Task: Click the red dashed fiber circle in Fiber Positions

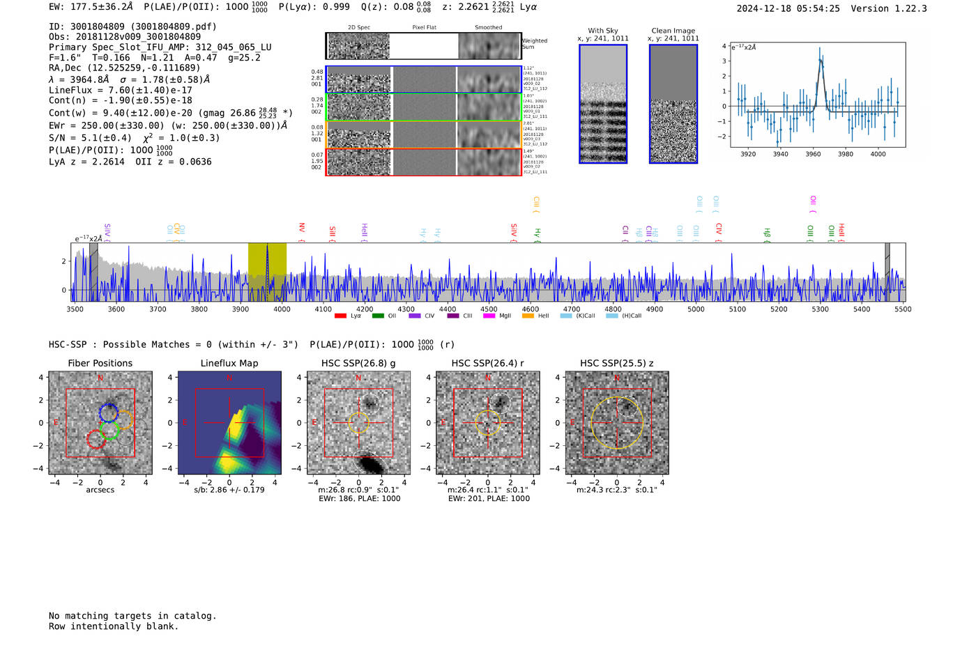Action: tap(96, 440)
